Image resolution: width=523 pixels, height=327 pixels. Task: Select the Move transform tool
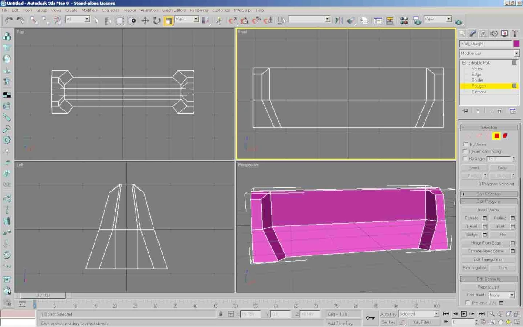click(145, 20)
